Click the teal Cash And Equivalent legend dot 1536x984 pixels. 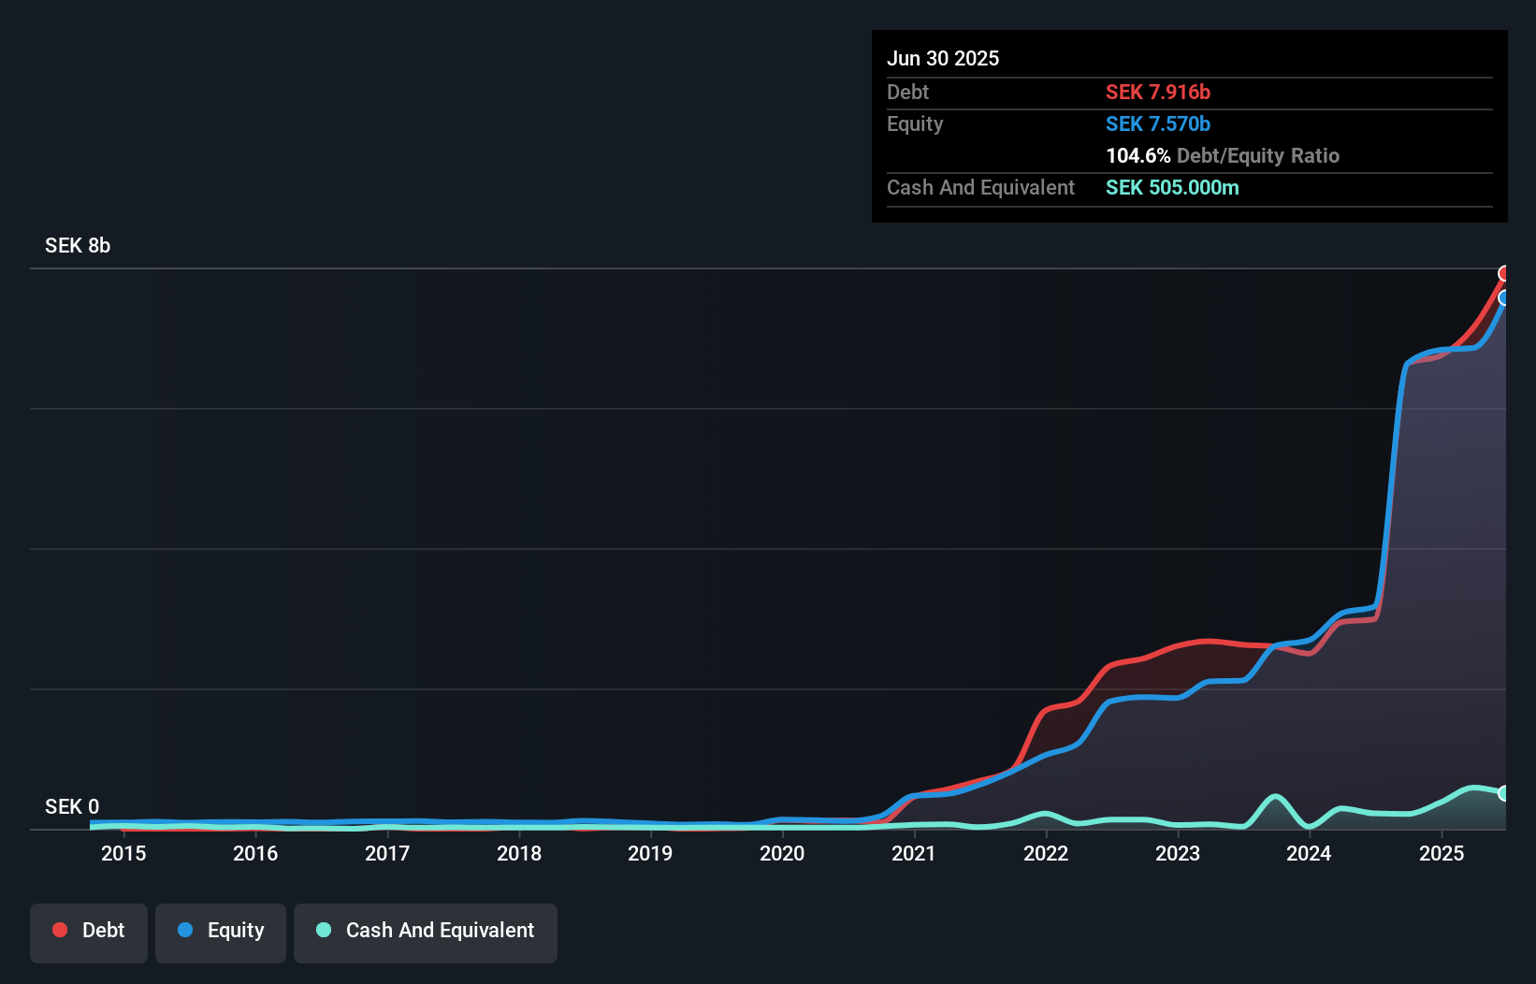pos(324,930)
